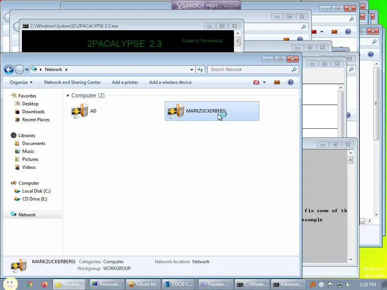387x290 pixels.
Task: Open the volume speaker tray icon
Action: coord(349,285)
